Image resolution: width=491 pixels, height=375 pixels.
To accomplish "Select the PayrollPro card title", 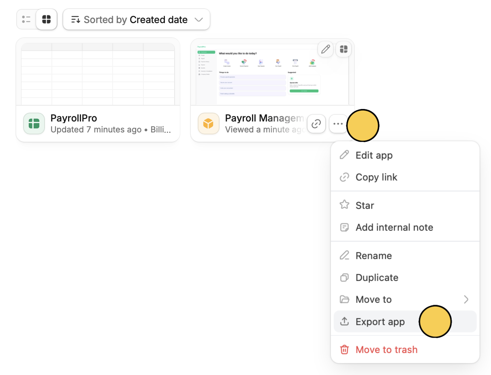I will 74,118.
